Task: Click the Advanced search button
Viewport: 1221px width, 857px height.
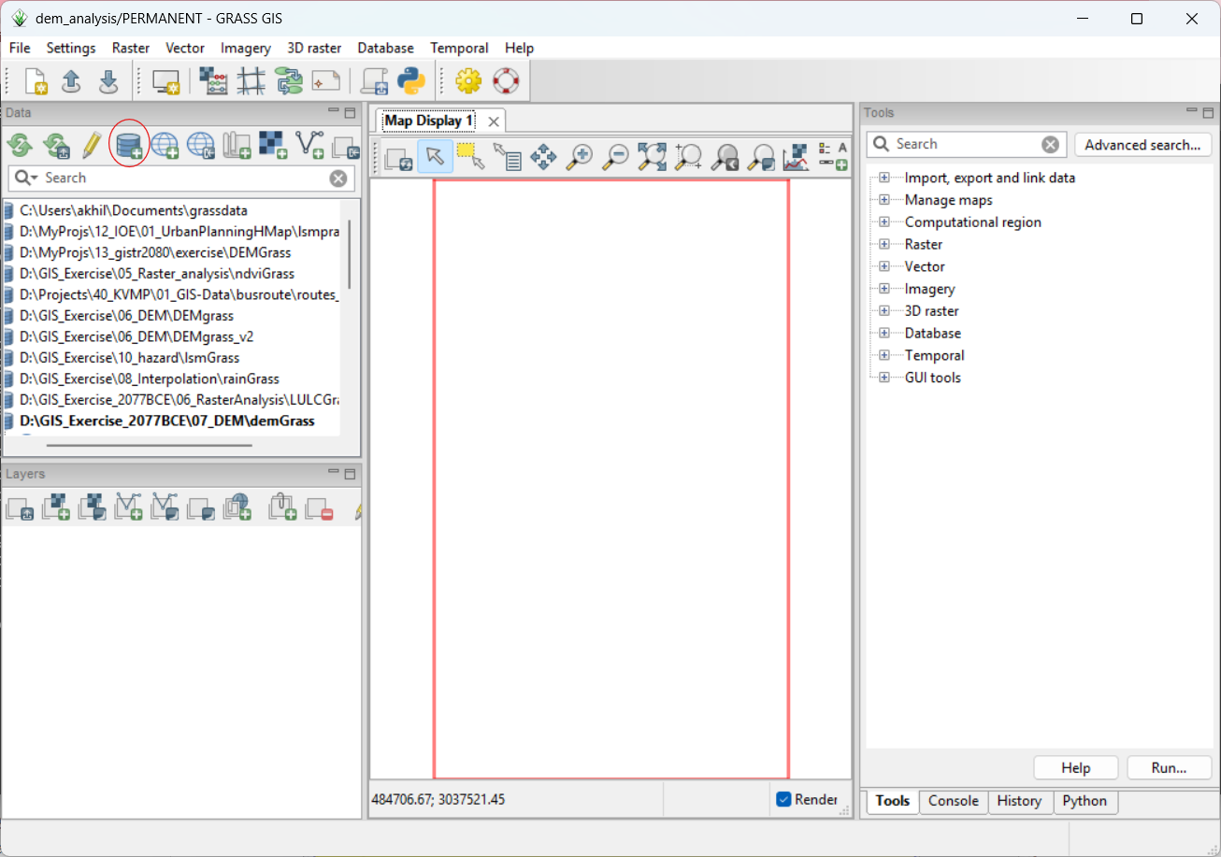Action: tap(1142, 145)
